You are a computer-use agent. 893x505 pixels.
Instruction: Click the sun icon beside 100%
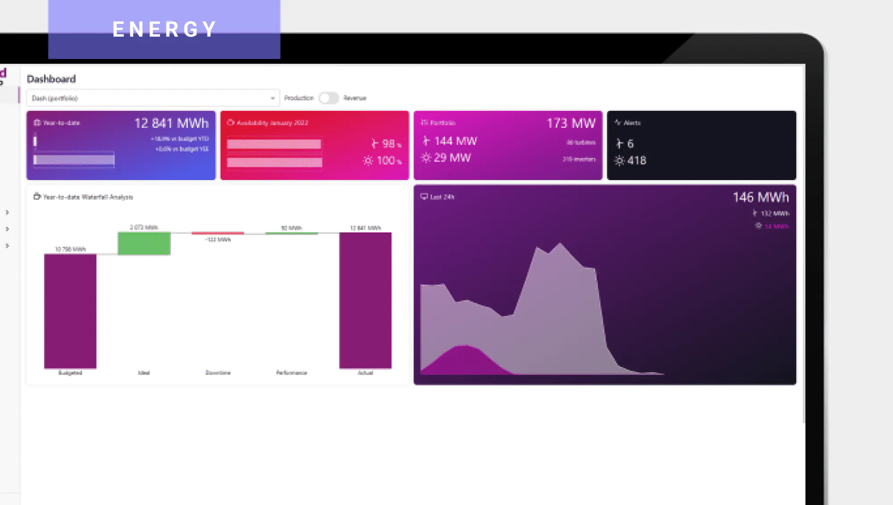(x=368, y=160)
